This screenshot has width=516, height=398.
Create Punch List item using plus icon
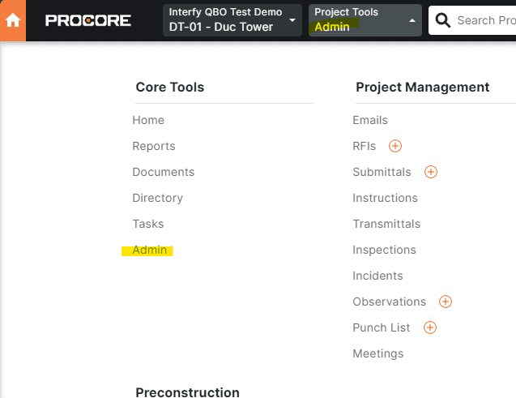430,327
